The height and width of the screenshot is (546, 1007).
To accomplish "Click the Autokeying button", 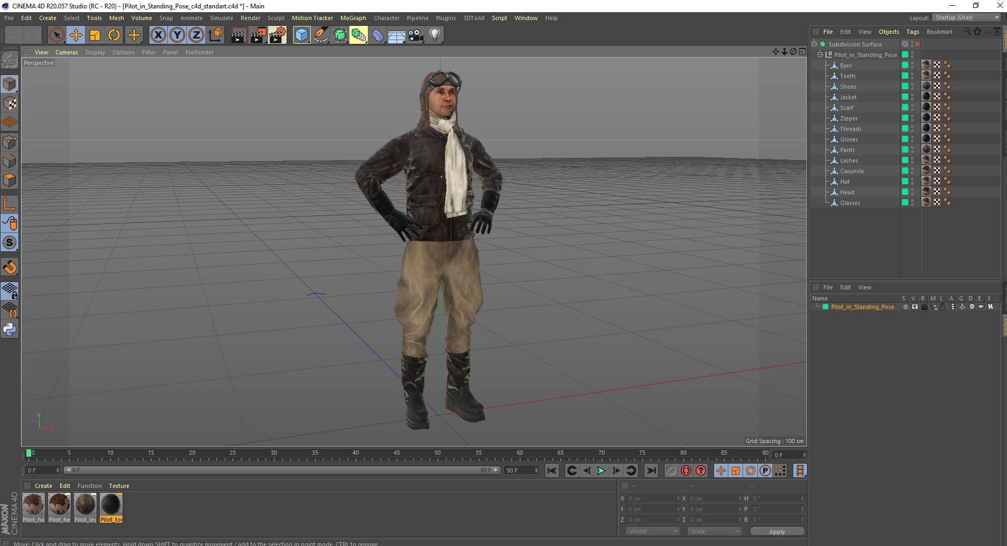I will coord(686,470).
